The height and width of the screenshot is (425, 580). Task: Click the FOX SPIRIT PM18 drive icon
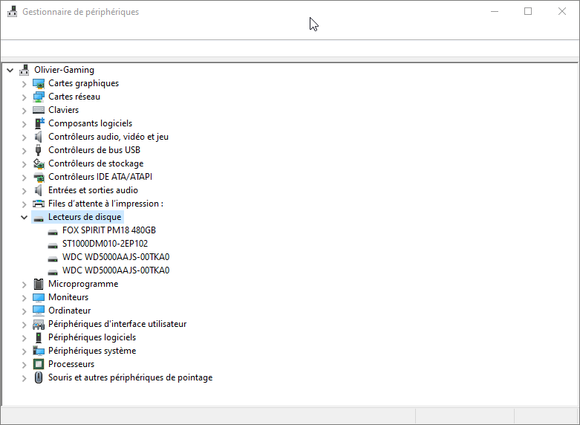tap(53, 230)
